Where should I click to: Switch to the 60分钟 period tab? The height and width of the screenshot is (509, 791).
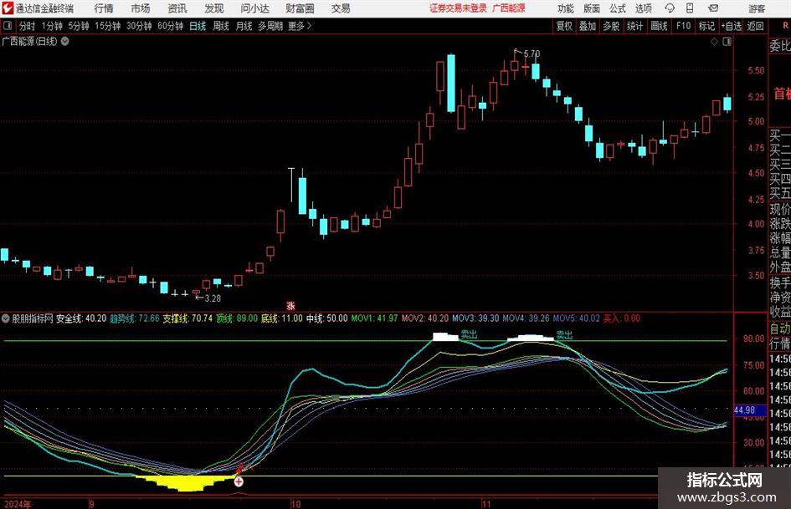(171, 26)
